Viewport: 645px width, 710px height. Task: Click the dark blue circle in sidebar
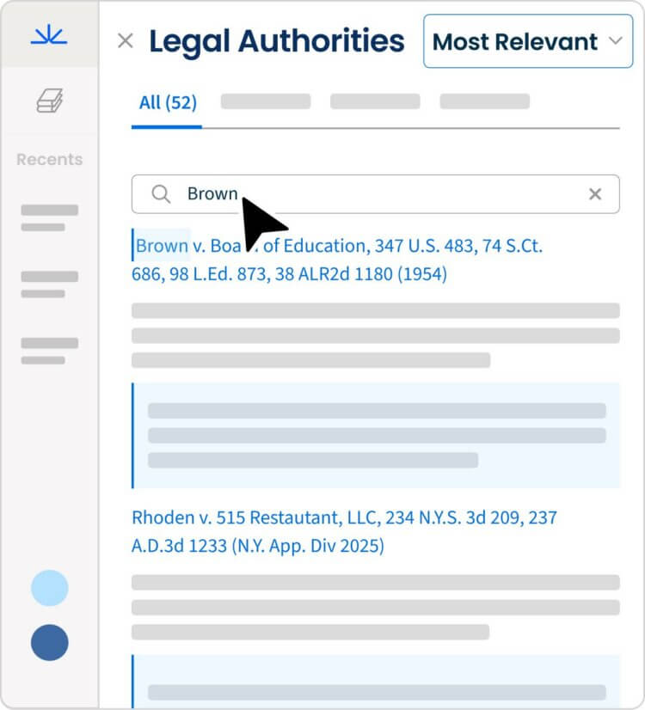(x=49, y=642)
